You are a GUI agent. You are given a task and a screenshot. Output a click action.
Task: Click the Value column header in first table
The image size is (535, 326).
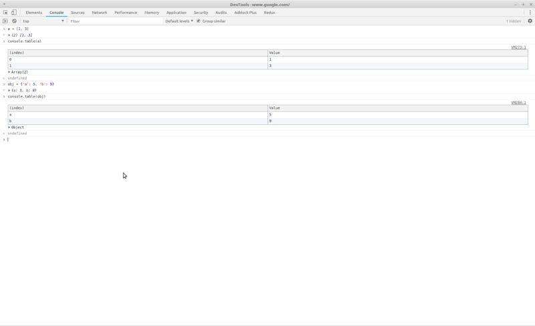[x=274, y=53]
